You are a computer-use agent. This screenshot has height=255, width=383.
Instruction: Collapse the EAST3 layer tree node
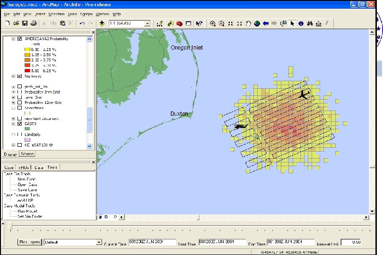click(13, 124)
